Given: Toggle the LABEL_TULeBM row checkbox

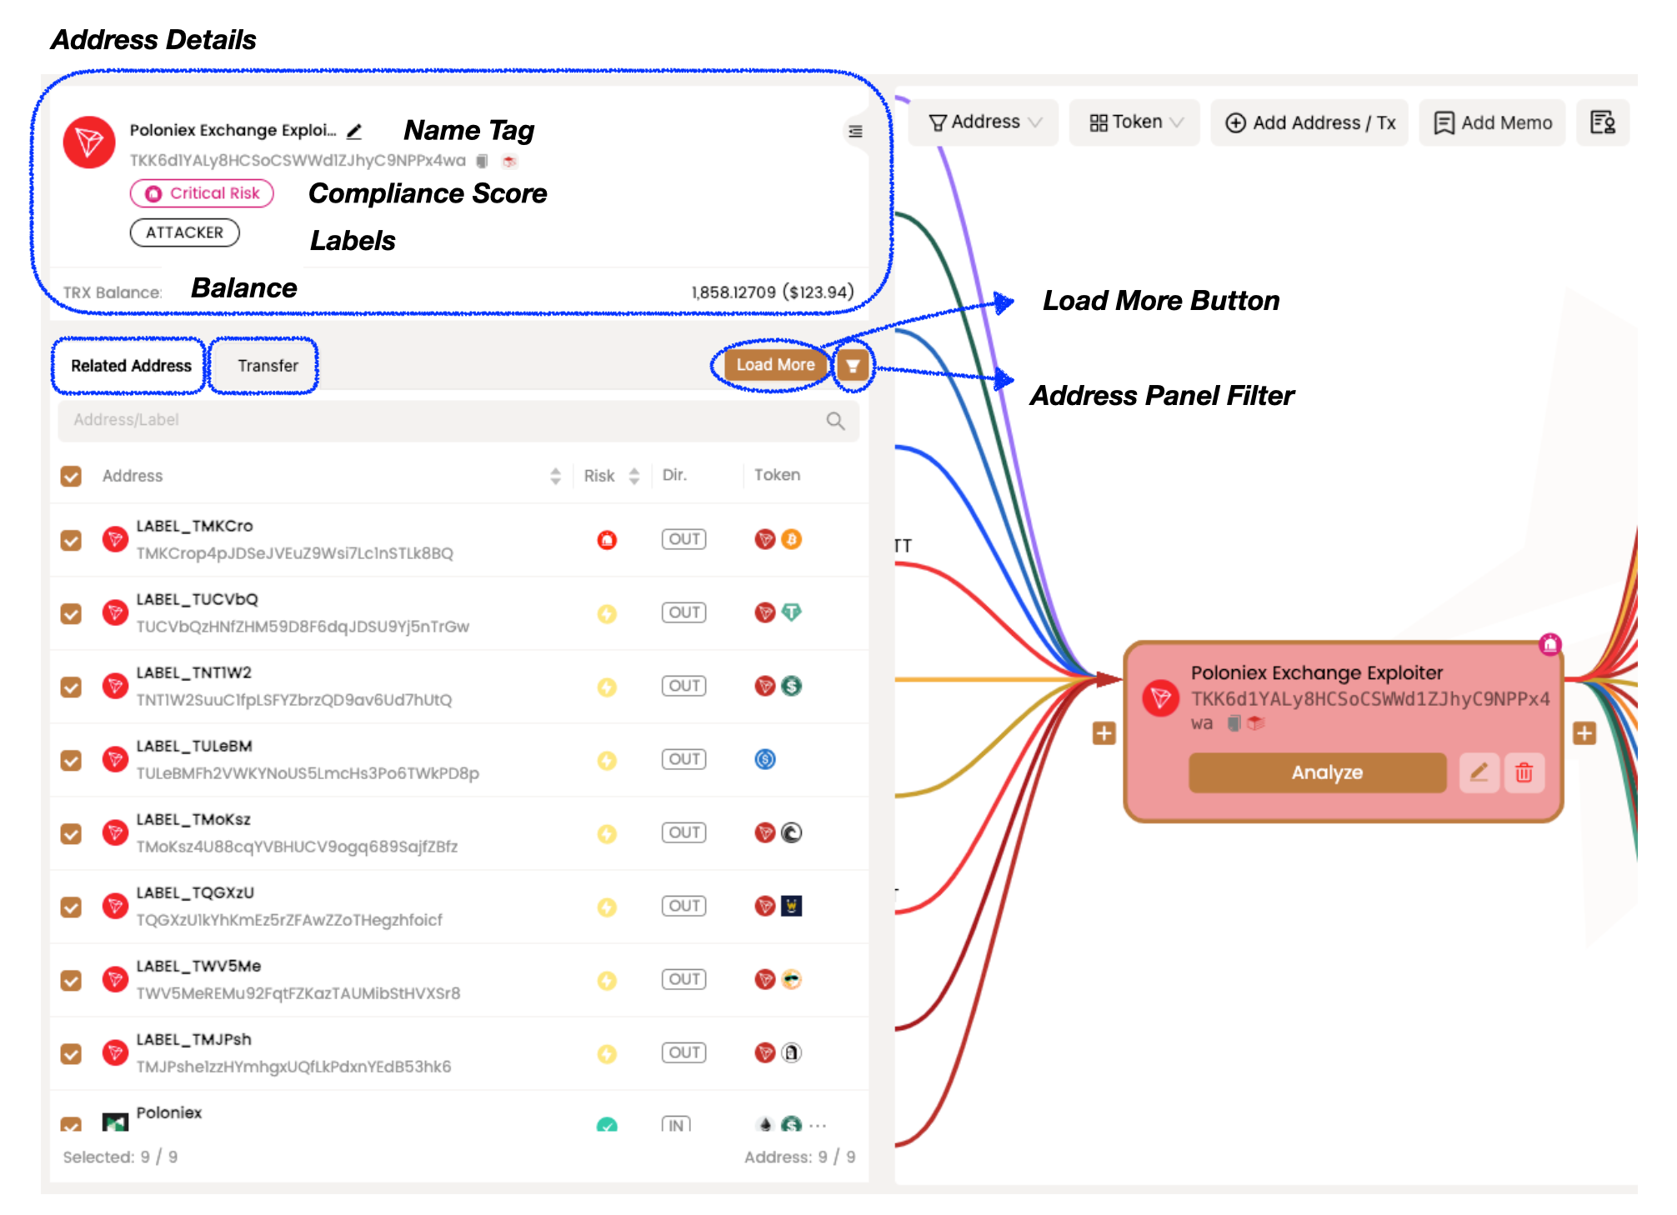Looking at the screenshot, I should tap(72, 760).
